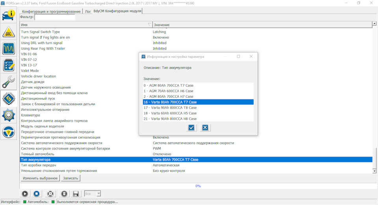Confirm selection with the checkmark button
378x205 pixels.
191,127
